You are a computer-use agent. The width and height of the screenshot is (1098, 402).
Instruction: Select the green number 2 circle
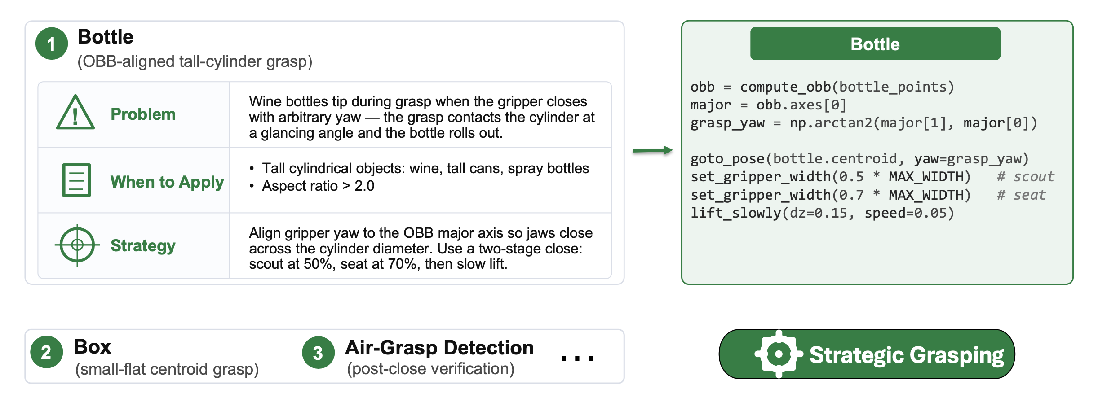tap(46, 352)
